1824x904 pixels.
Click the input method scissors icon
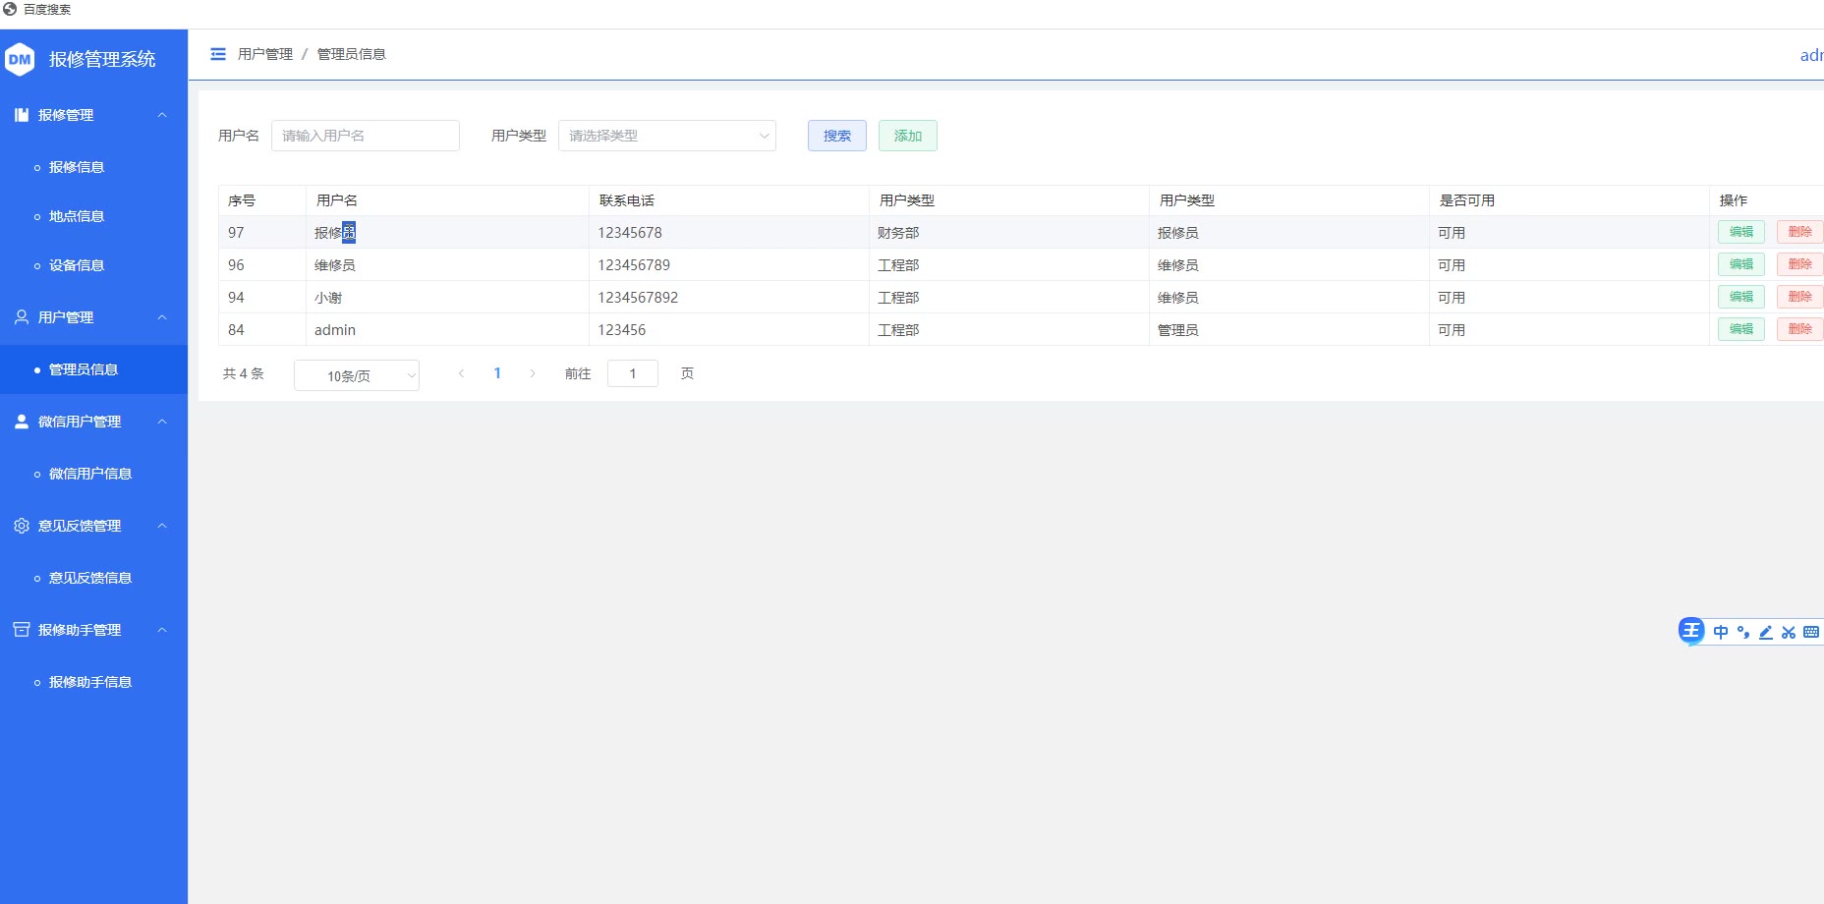[x=1789, y=632]
